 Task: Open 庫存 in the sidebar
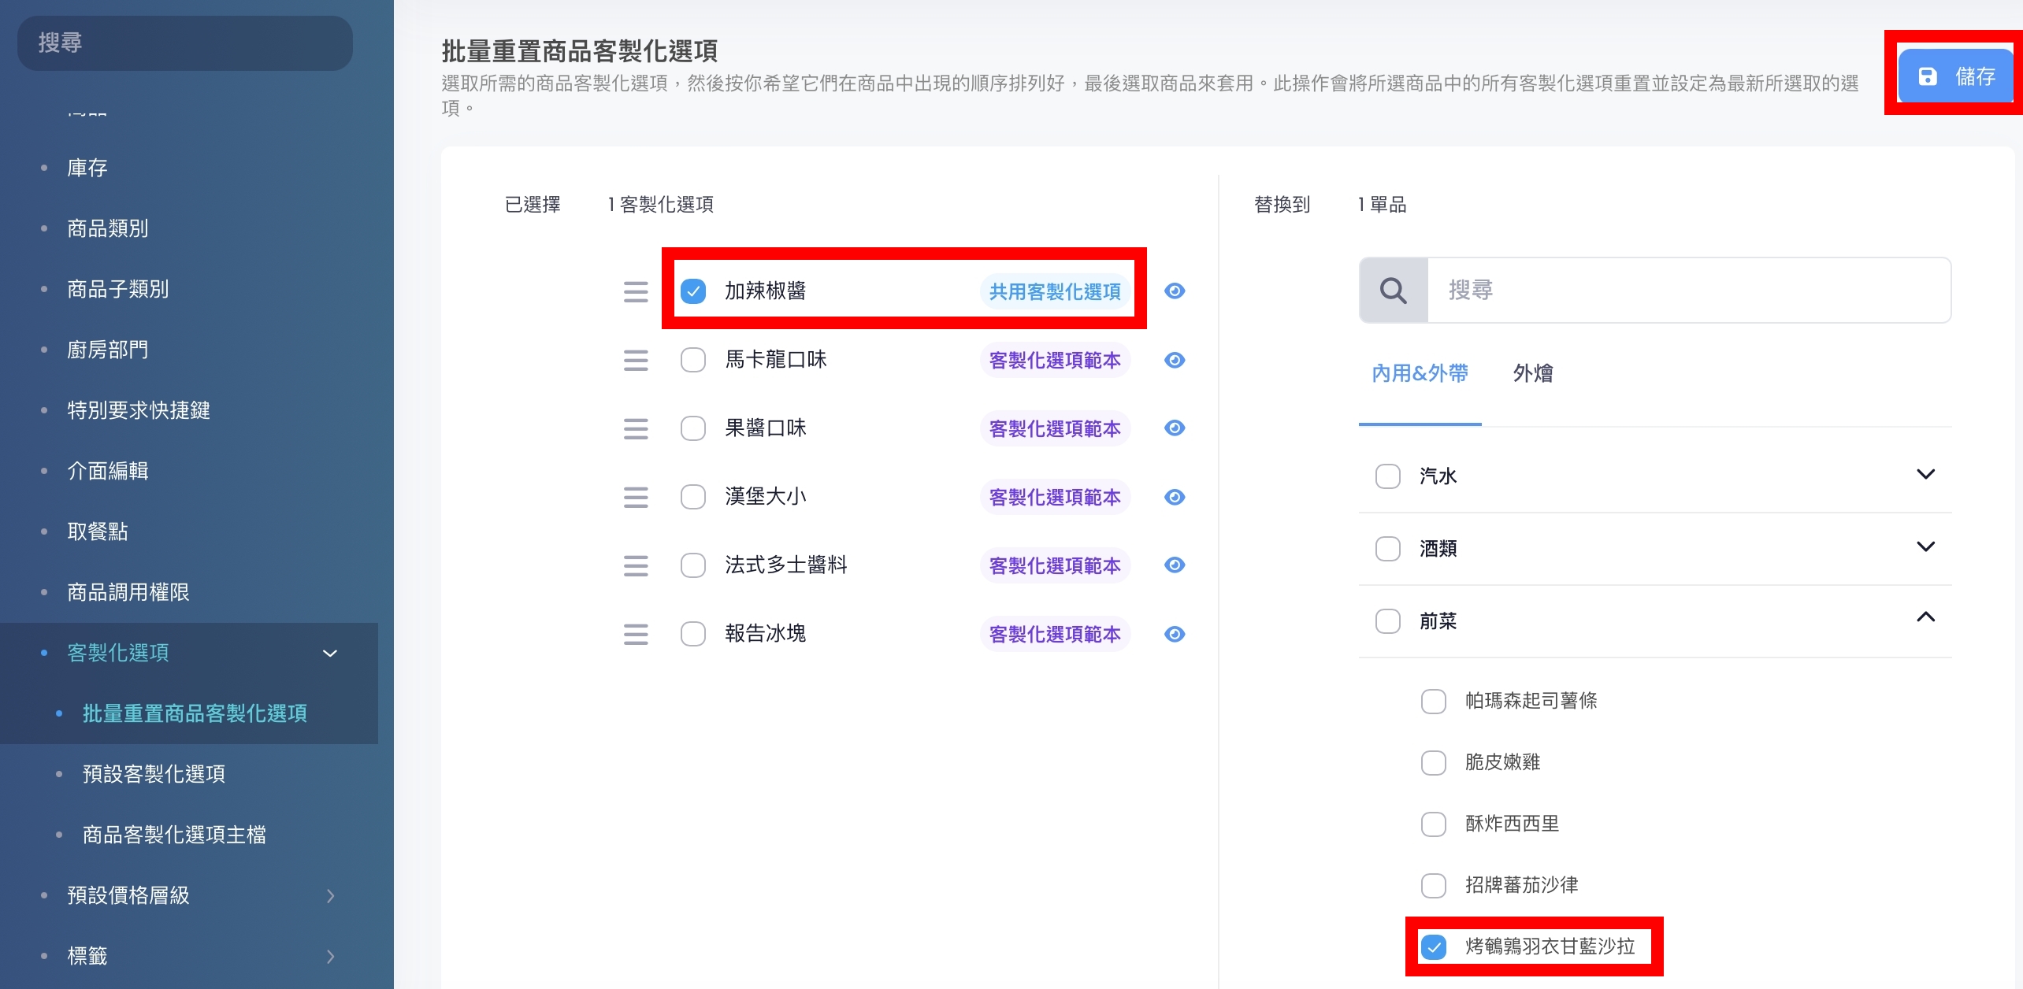(x=87, y=168)
